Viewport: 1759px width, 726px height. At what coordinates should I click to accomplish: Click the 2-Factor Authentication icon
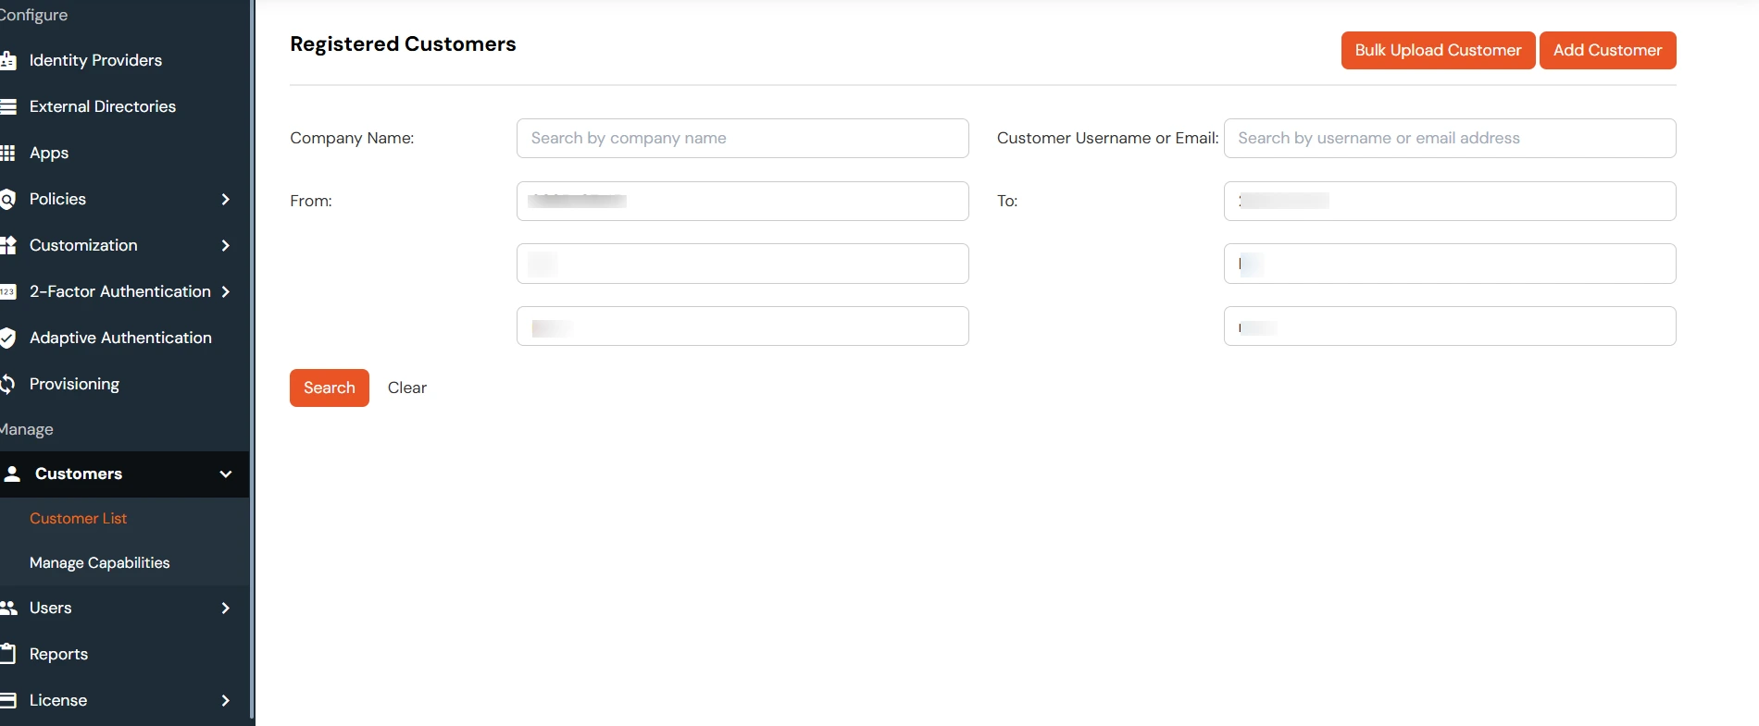(8, 291)
